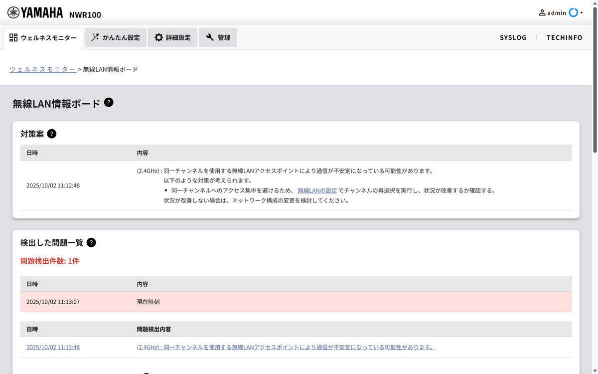
Task: Expand the admin account dropdown arrow
Action: click(x=582, y=13)
